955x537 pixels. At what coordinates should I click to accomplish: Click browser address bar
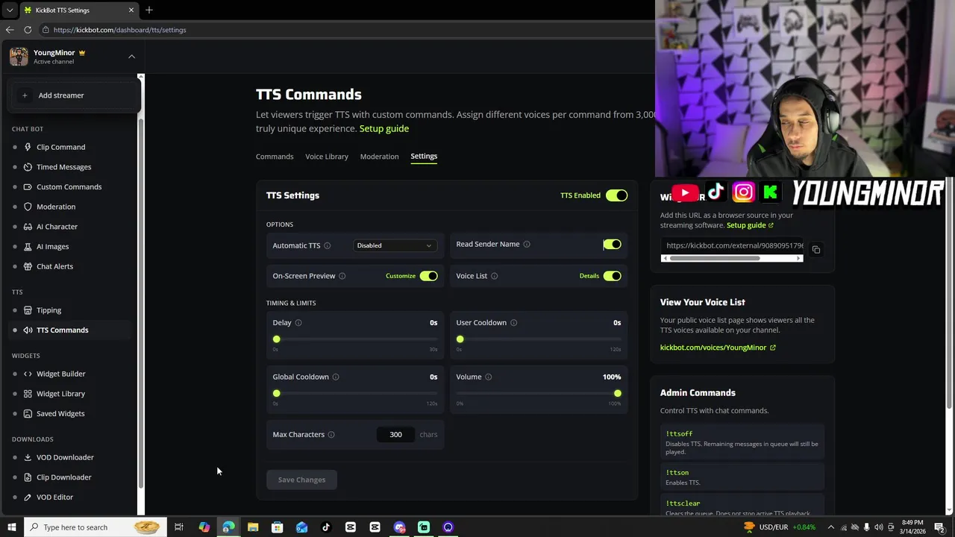[x=343, y=30]
